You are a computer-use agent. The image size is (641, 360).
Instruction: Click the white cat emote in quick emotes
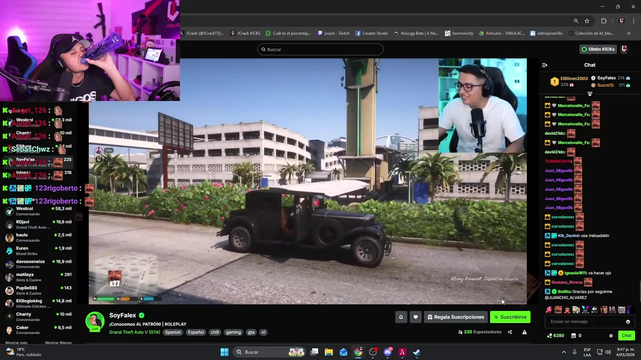point(621,309)
